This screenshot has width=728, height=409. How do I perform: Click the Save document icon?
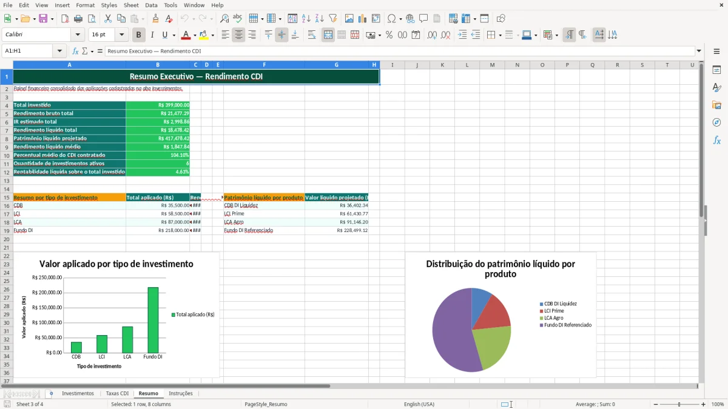[x=43, y=19]
